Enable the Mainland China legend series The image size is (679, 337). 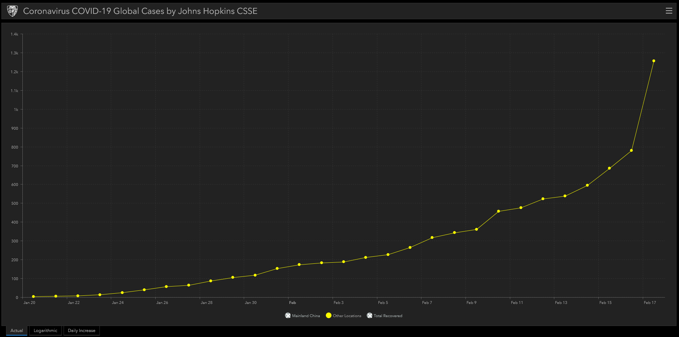[288, 316]
